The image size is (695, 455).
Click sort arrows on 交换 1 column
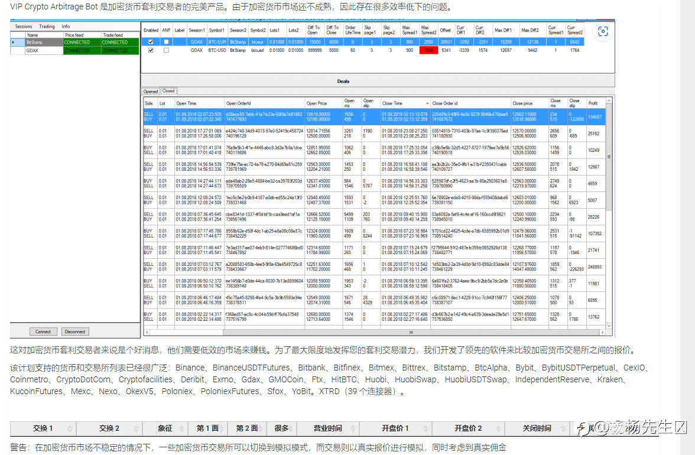70,428
